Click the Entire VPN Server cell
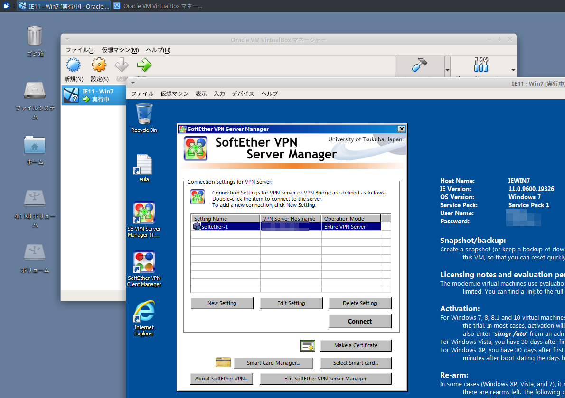Viewport: 565px width, 398px height. (x=351, y=227)
